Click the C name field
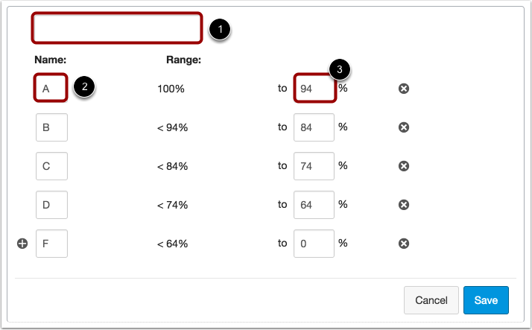This screenshot has width=532, height=330. pos(51,166)
